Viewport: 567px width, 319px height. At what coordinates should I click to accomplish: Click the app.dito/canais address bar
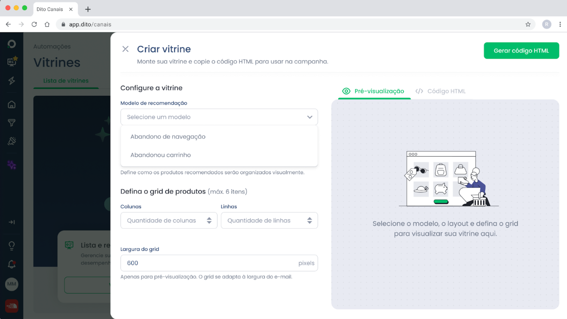(295, 24)
